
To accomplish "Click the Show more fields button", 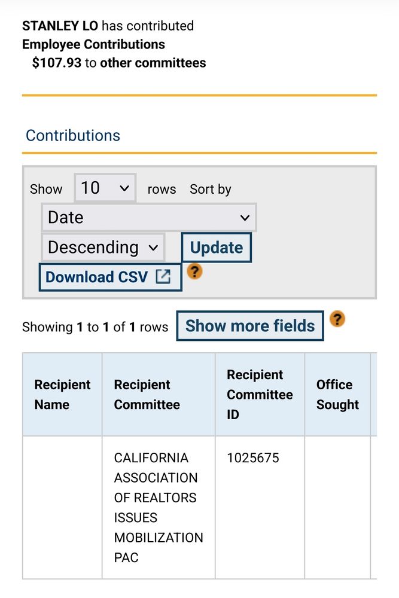I will coord(250,326).
